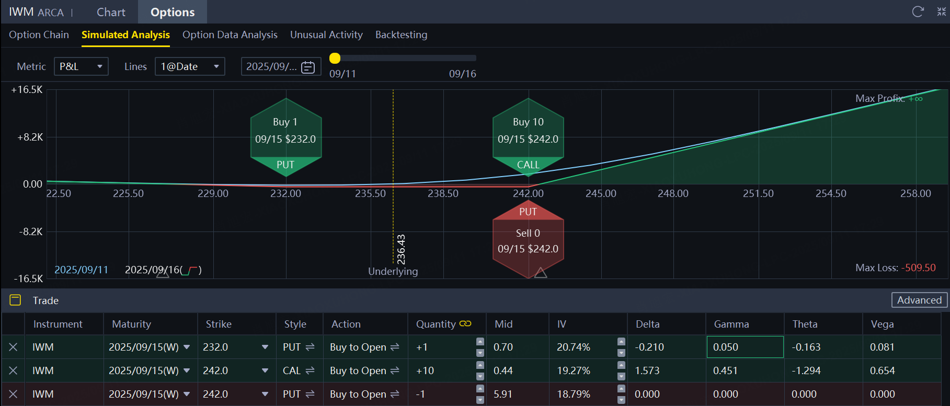
Task: Click the Quantity link chain icon
Action: (465, 324)
